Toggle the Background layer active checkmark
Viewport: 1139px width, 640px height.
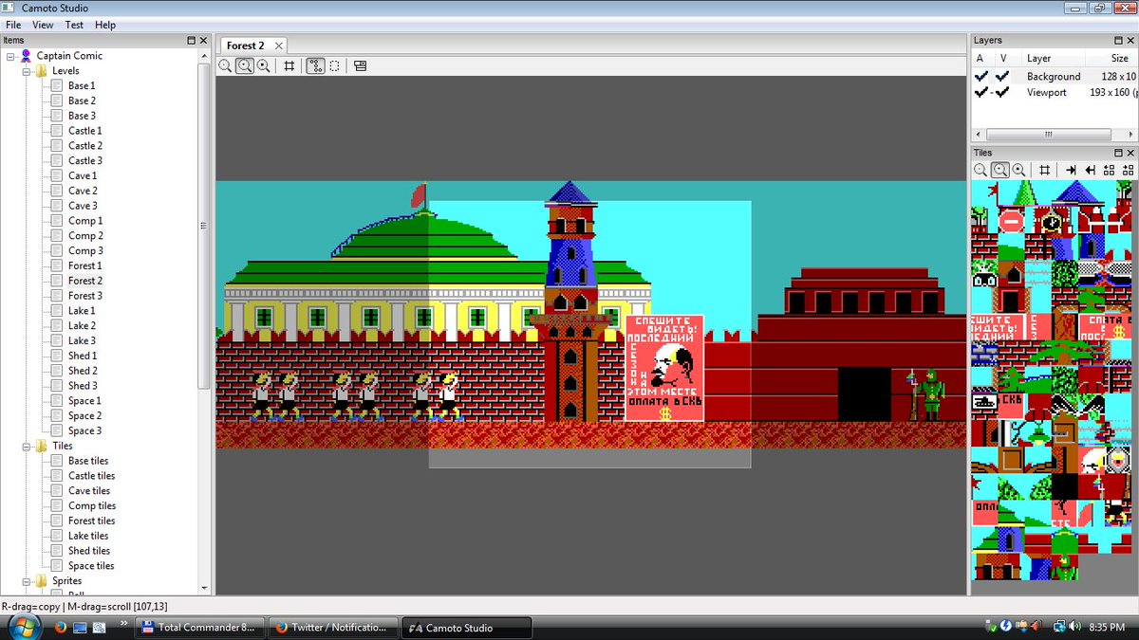pos(981,76)
